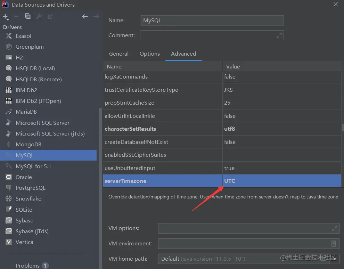Select the allowUrlInLocalInfile property row
Screen dimensions: 344x269
pos(222,116)
